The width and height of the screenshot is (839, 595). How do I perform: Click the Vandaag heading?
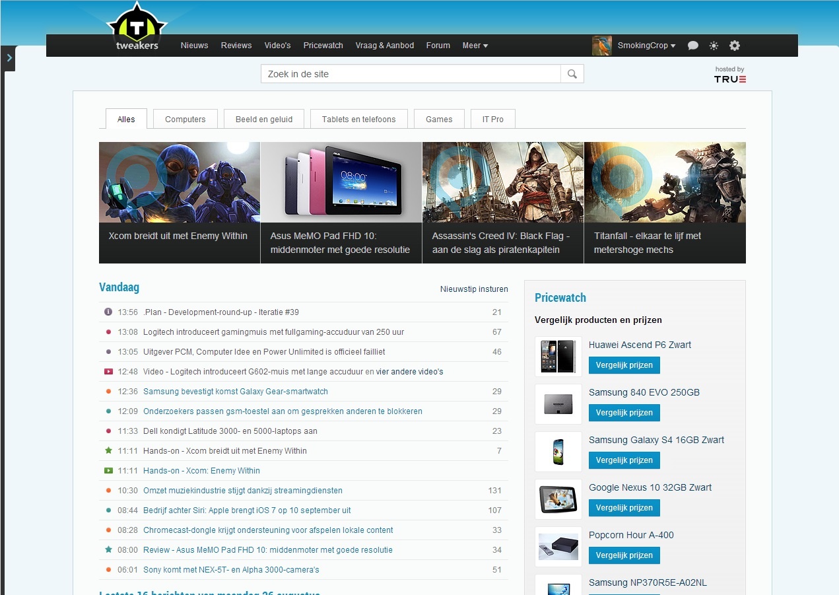119,287
